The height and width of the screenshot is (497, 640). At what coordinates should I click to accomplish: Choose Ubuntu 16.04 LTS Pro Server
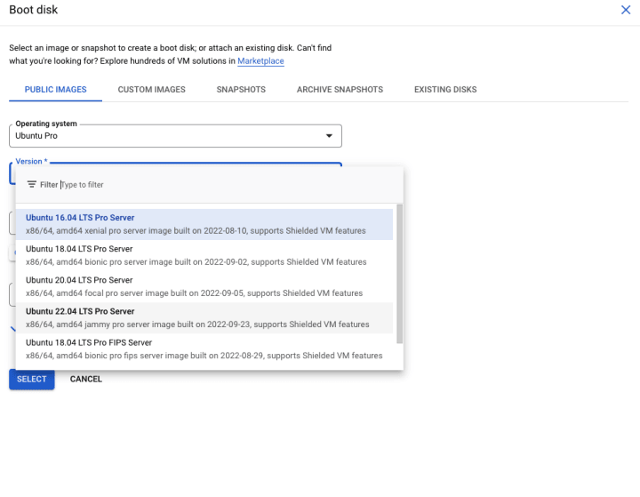(x=204, y=224)
